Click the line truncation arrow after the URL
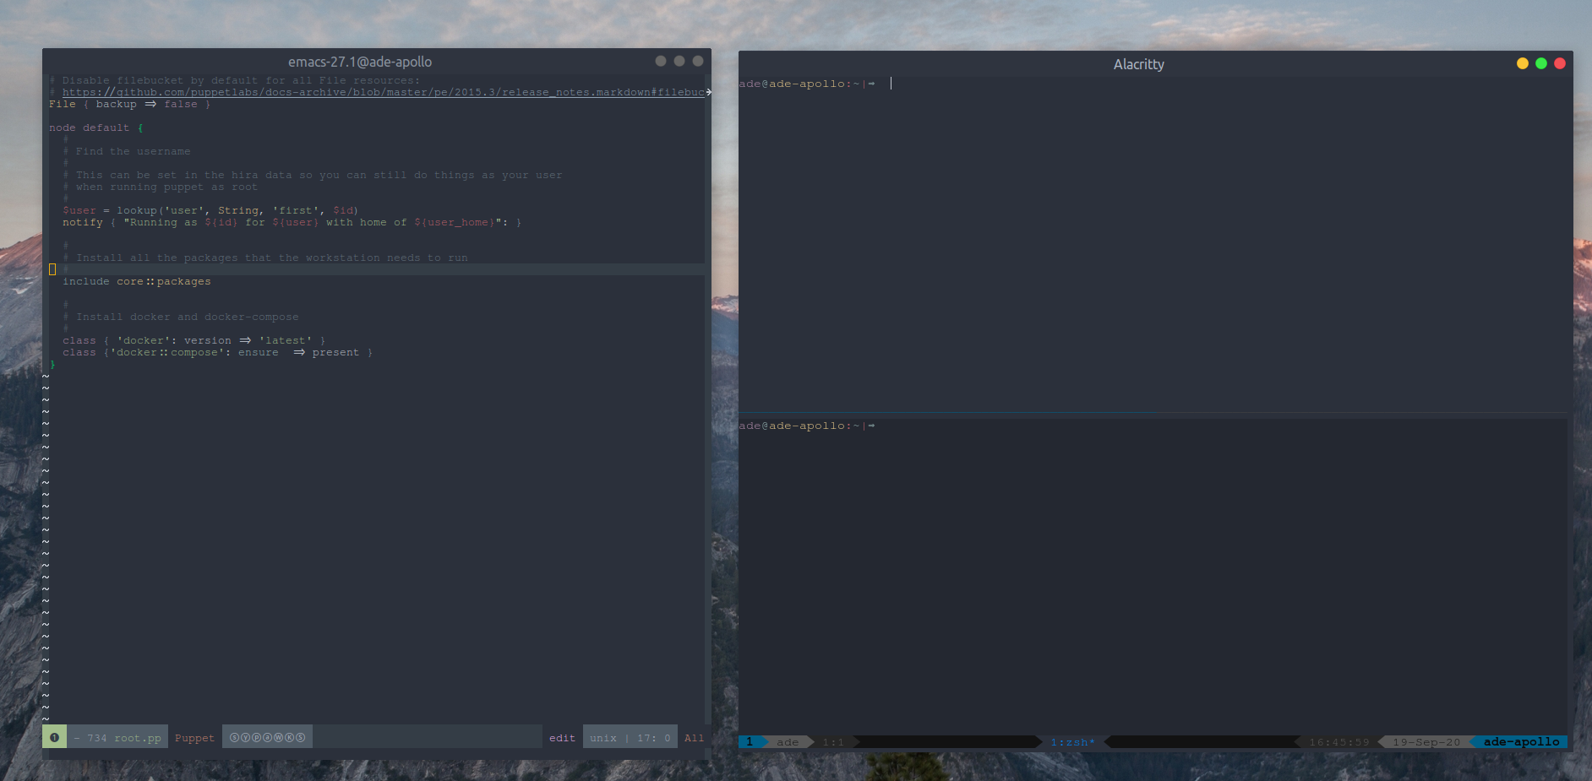 click(708, 92)
